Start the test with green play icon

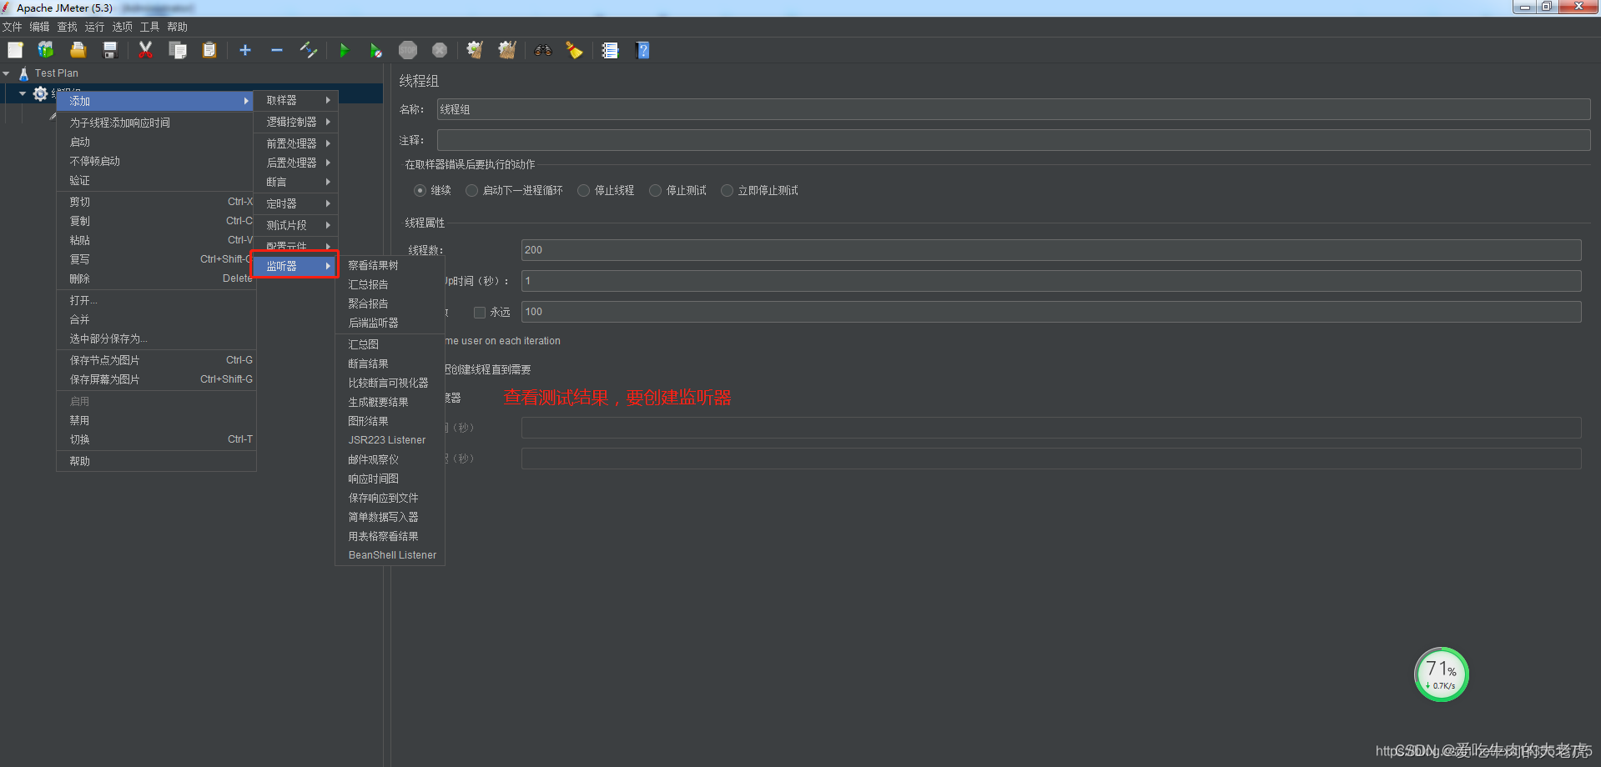pos(344,50)
